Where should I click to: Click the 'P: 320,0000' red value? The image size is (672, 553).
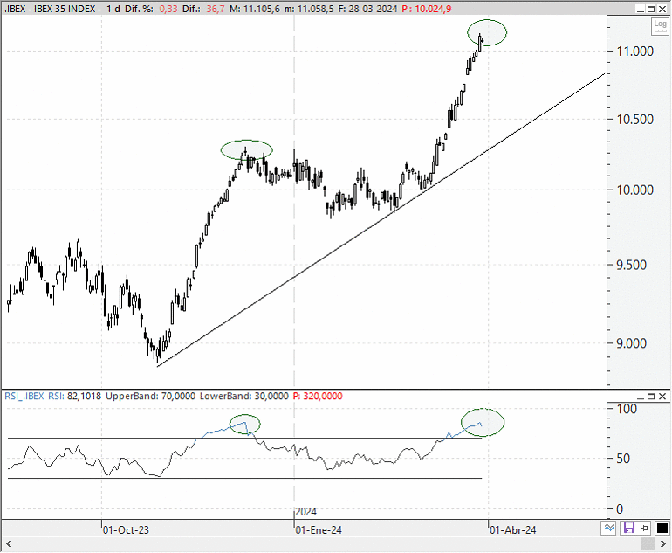coord(318,396)
